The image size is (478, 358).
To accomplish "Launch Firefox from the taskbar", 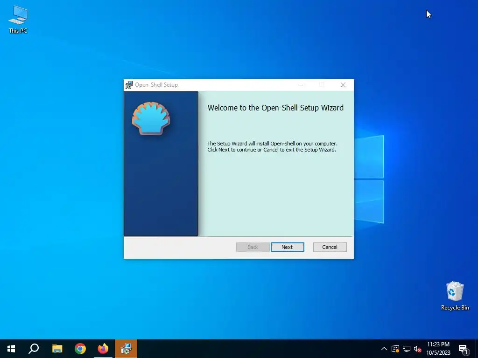I will pyautogui.click(x=103, y=349).
